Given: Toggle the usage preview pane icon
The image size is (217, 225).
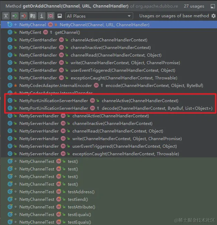Looking at the screenshot, I should 60,16.
